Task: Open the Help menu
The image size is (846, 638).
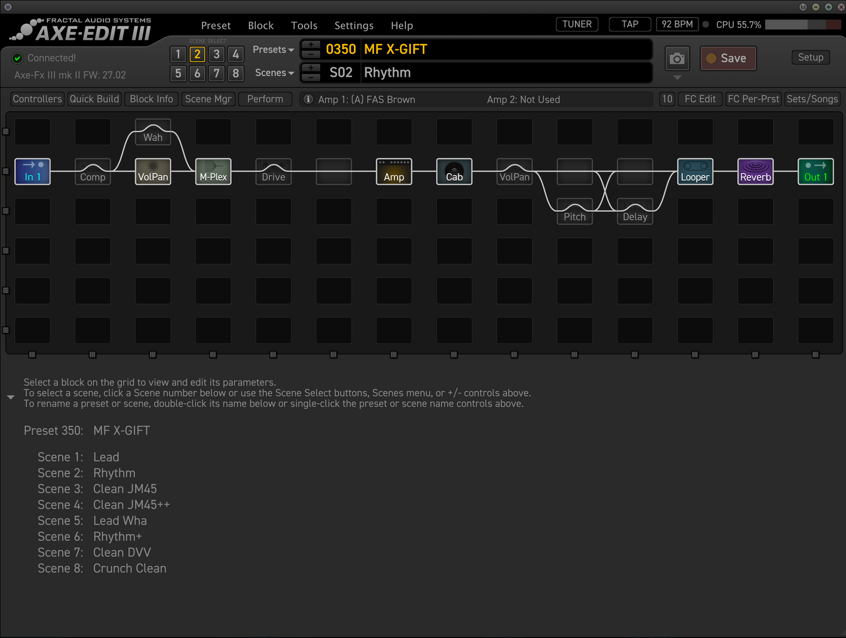Action: [402, 26]
